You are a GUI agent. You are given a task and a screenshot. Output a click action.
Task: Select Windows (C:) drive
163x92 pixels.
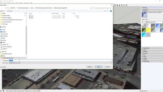pyautogui.click(x=5, y=45)
